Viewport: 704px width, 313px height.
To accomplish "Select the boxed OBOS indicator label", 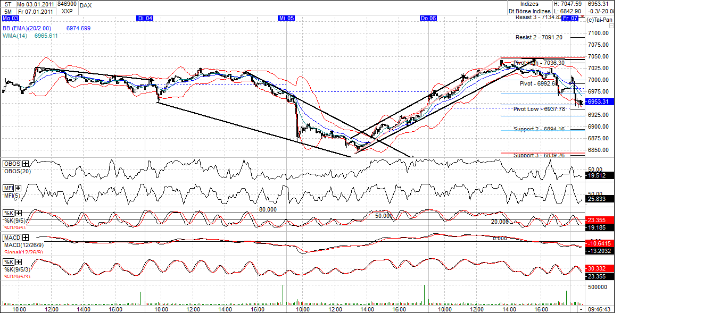I will click(11, 164).
